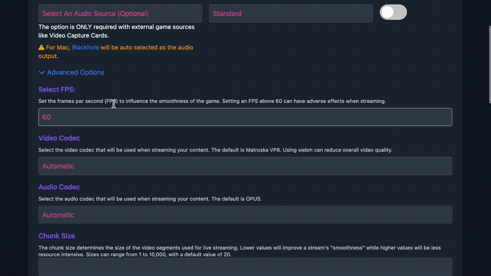The height and width of the screenshot is (276, 491).
Task: Open the Audio Codec Automatic dropdown
Action: [245, 215]
